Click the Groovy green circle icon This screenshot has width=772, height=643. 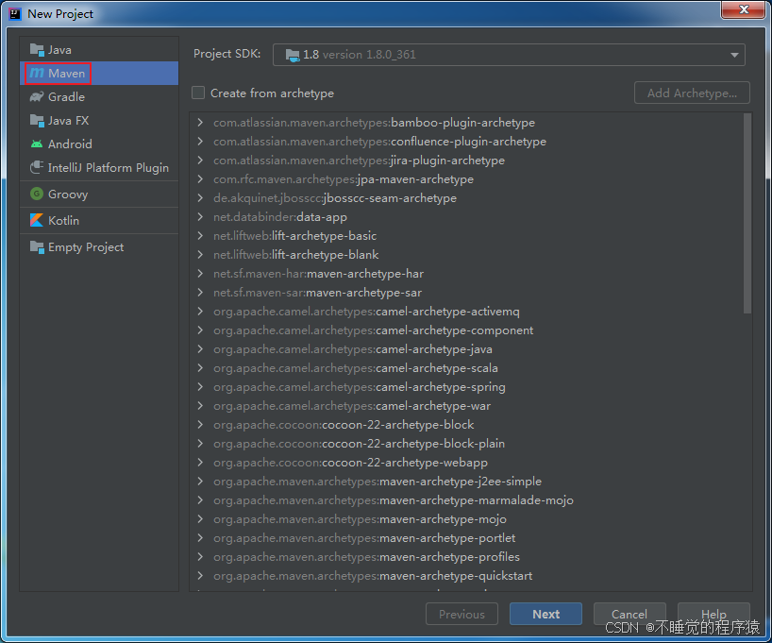[x=37, y=195]
